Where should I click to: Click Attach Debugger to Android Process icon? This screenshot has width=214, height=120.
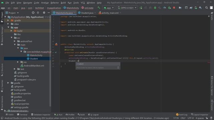170,8
